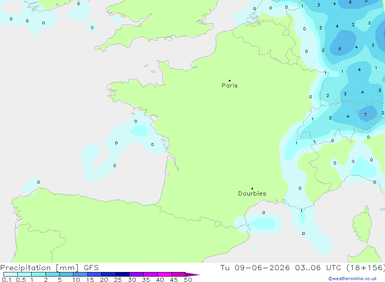The height and width of the screenshot is (282, 385).
Task: Pick the 25–30 mm legend color
Action: click(122, 274)
